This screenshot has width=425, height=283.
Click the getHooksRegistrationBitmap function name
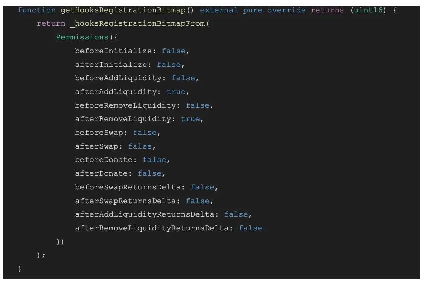pyautogui.click(x=123, y=10)
